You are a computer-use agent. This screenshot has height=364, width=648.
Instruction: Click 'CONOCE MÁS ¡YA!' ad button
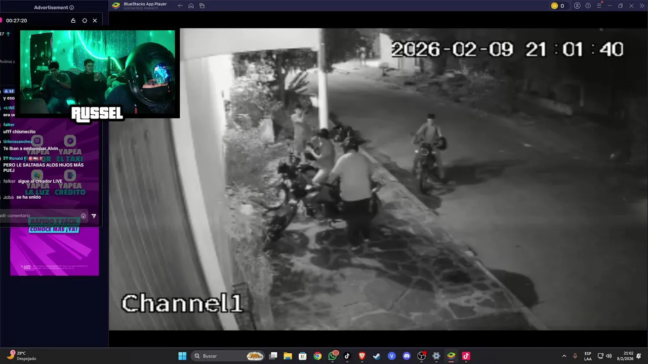54,230
